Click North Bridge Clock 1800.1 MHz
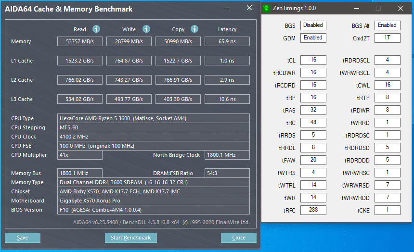The width and height of the screenshot is (414, 252). click(x=227, y=155)
